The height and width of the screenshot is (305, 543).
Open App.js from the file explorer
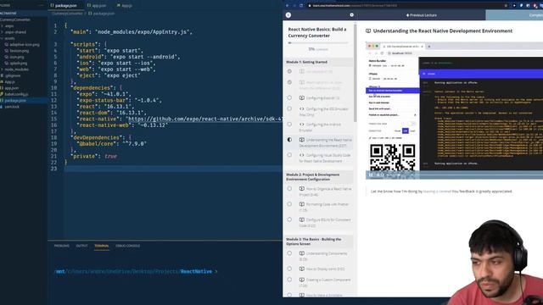9,82
